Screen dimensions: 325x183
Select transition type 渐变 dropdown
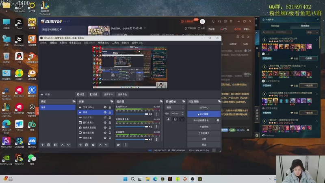click(175, 107)
